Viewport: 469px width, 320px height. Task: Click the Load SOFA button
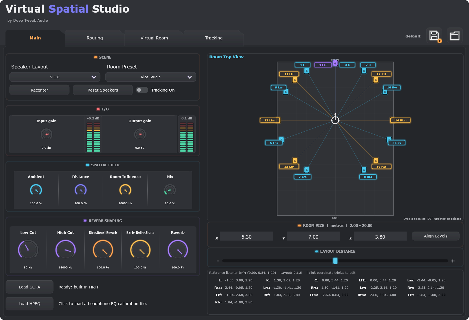(x=30, y=287)
